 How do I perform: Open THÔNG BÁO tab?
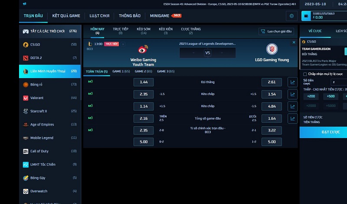point(129,16)
